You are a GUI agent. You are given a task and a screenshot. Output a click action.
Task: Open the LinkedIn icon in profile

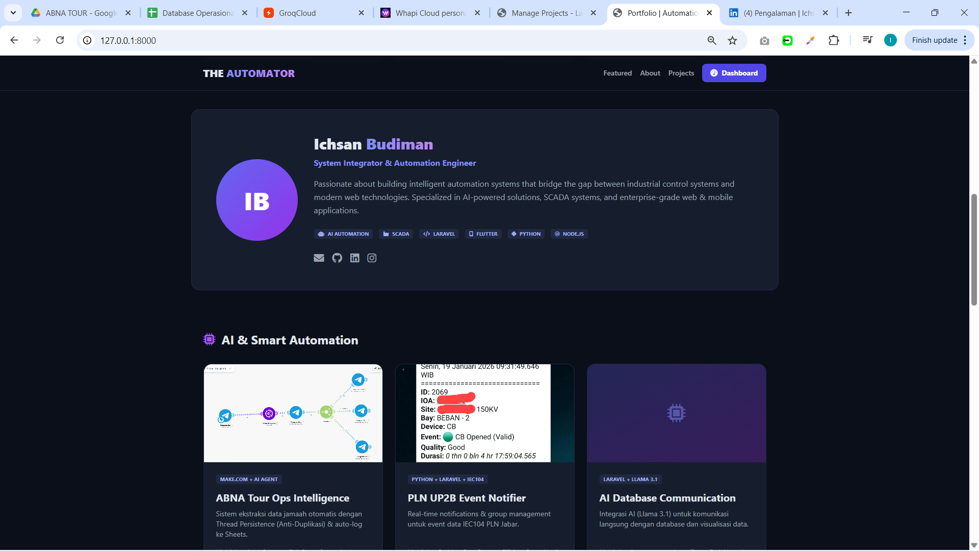tap(354, 258)
